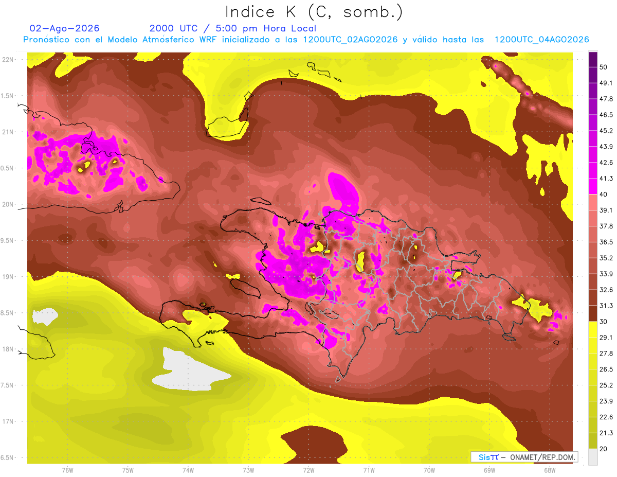
Task: Click the legend value "42.6"
Action: [606, 163]
